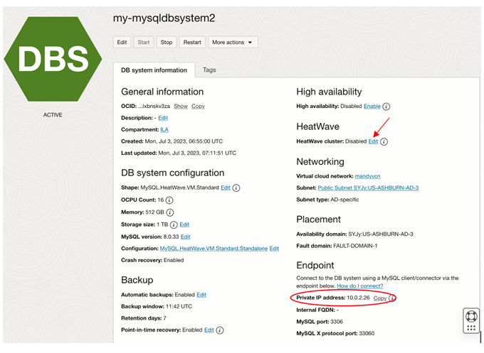Click the MySQL X protocol port 33060 value

tap(367, 334)
